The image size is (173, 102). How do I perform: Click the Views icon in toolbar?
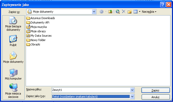135,12
